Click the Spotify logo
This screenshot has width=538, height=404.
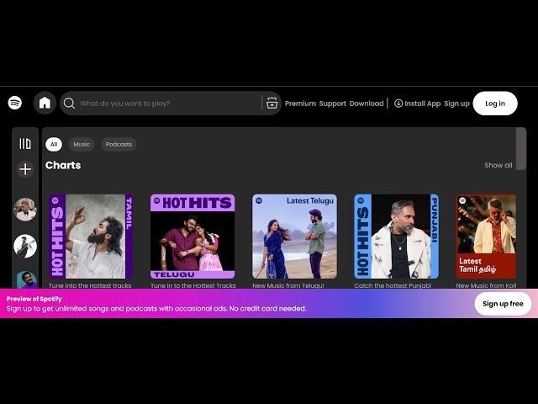[15, 103]
